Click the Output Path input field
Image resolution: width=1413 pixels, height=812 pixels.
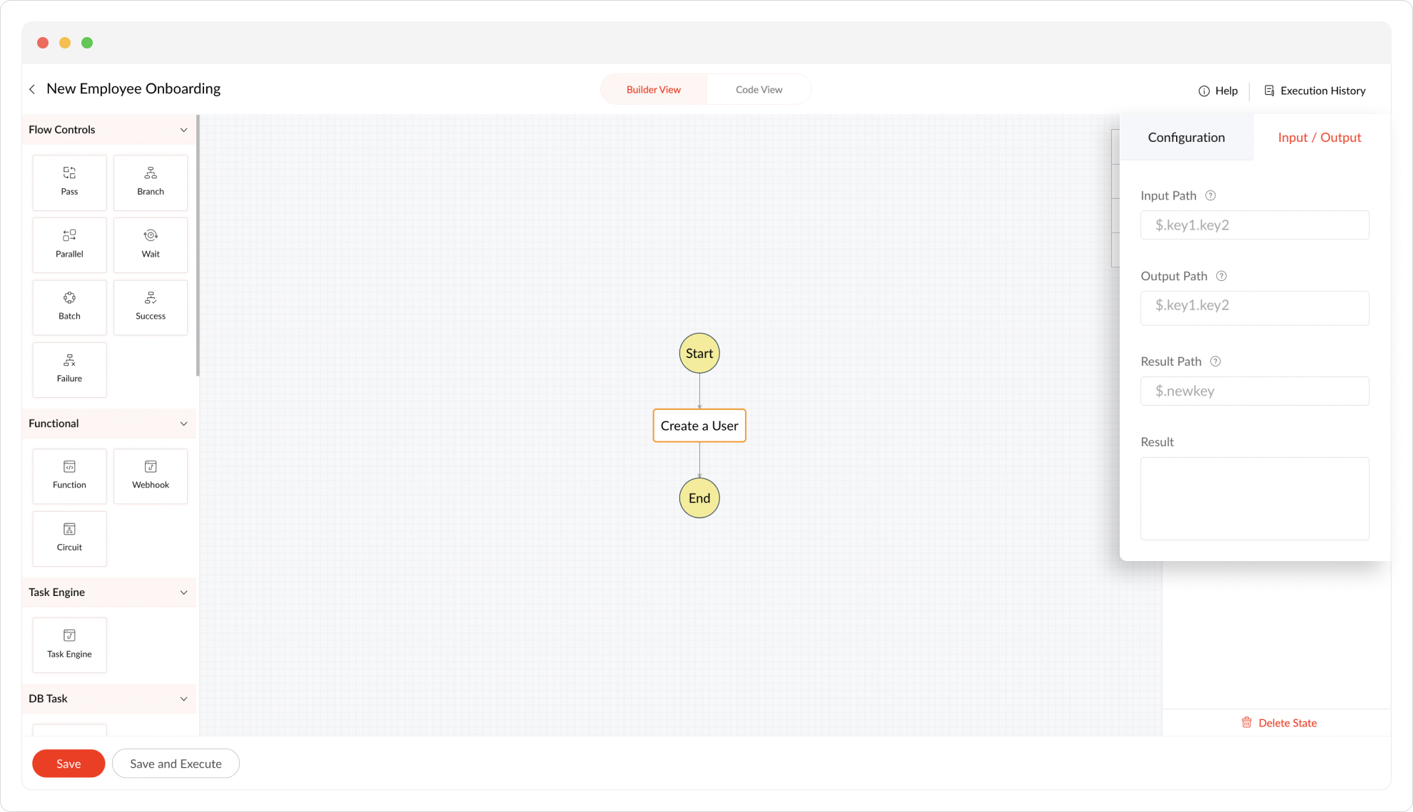pyautogui.click(x=1254, y=307)
